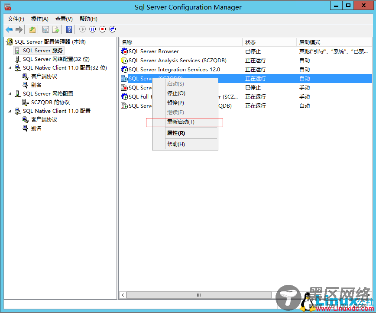Click the Integration Services 12.0 row icon

pyautogui.click(x=124, y=70)
